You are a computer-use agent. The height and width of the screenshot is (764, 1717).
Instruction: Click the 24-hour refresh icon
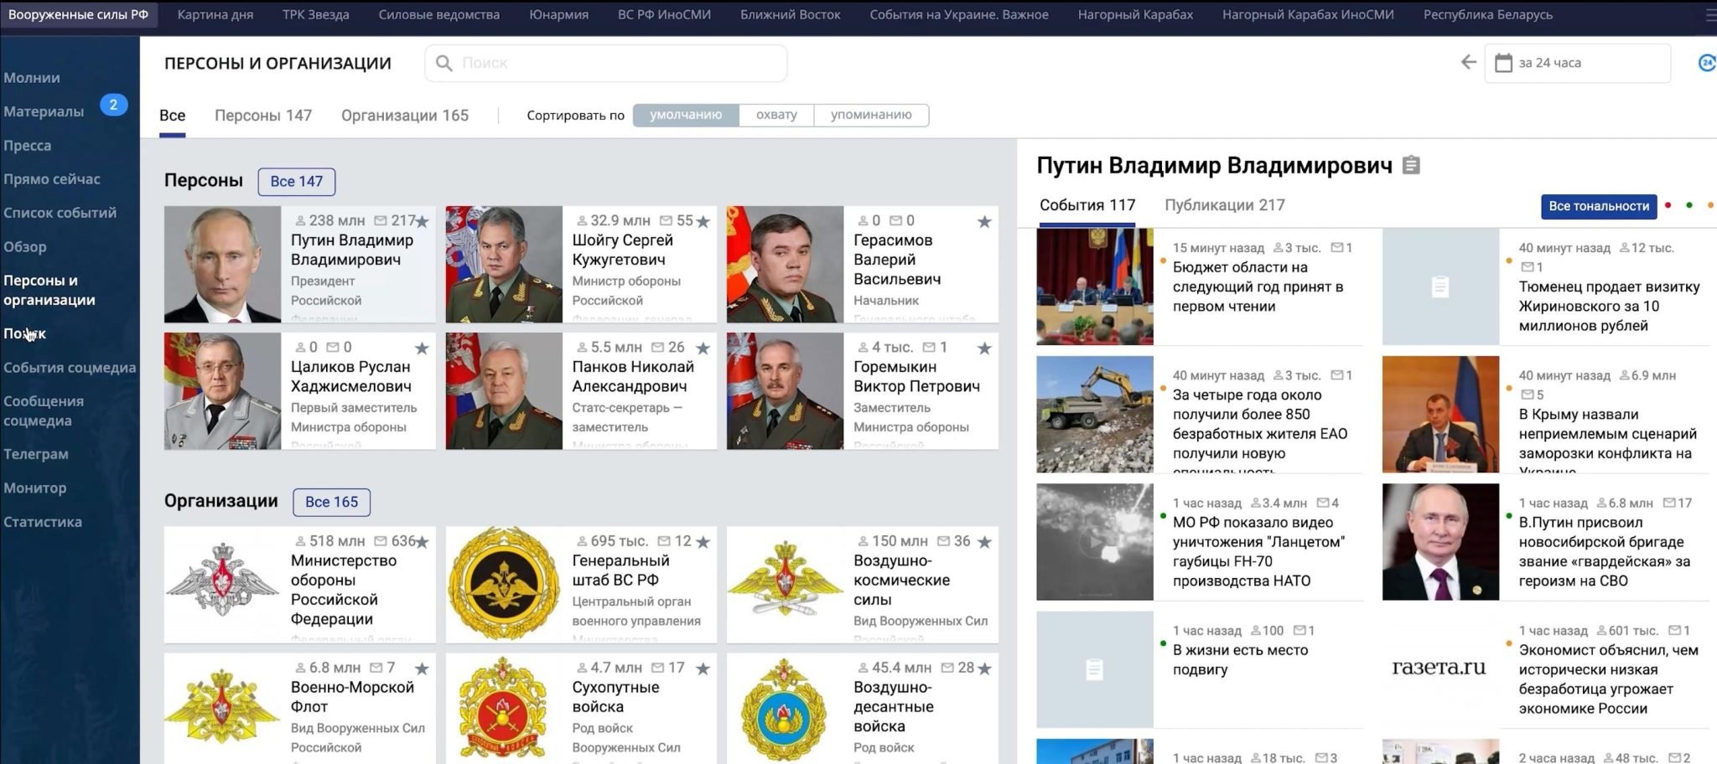(x=1706, y=63)
